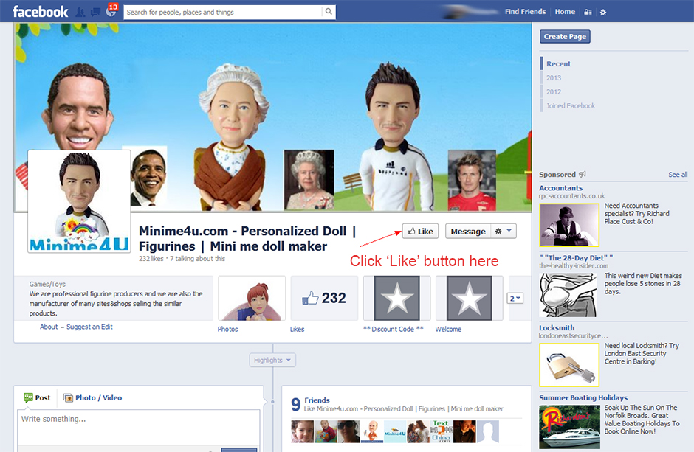Open the Discount Code star tile
Screen dimensions: 694x452
coord(396,298)
